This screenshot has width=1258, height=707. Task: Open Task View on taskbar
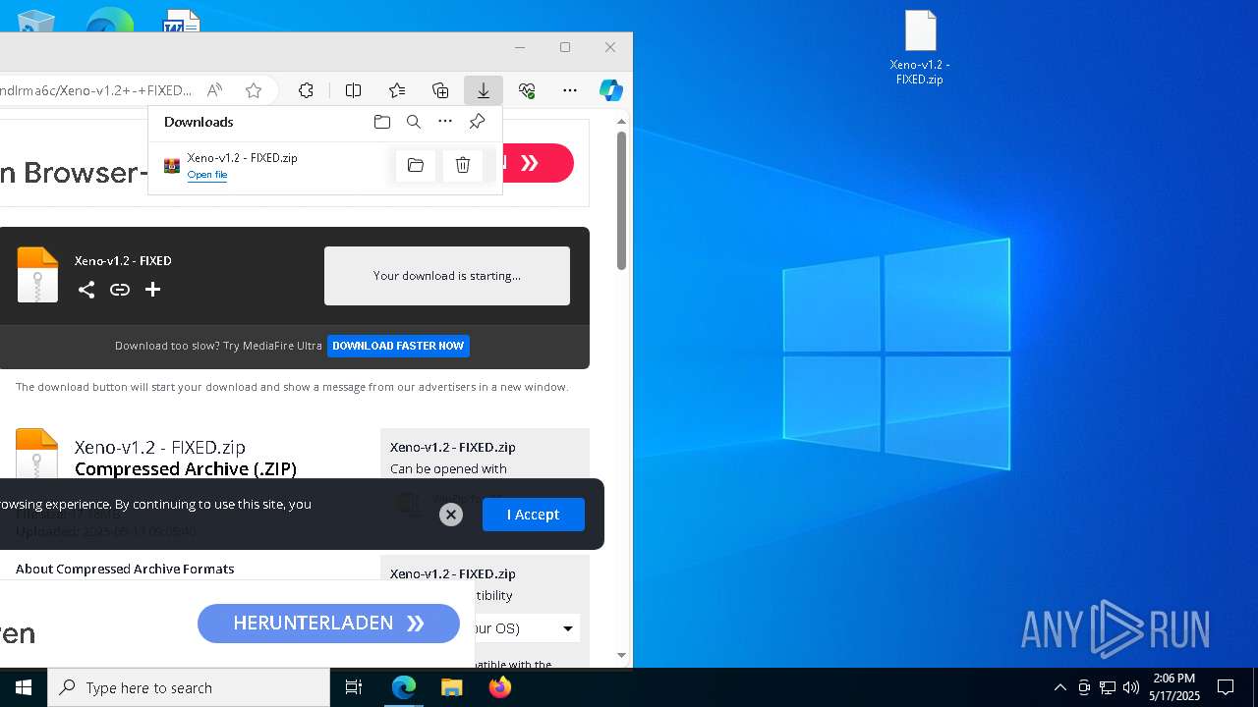tap(354, 687)
